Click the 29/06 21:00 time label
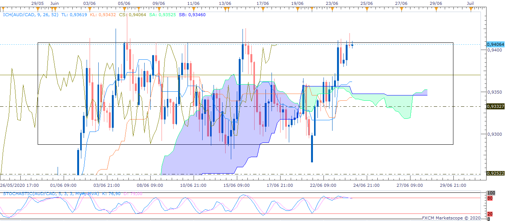Image resolution: width=508 pixels, height=221 pixels. click(x=453, y=185)
